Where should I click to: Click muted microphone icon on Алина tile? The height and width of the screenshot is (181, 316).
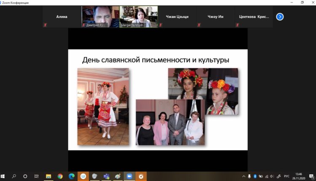coord(45,25)
